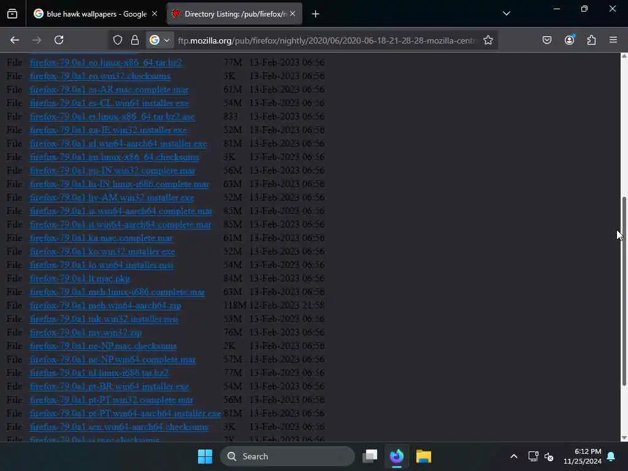628x471 pixels.
Task: Download hy-AM win32 installer exe
Action: click(x=112, y=197)
